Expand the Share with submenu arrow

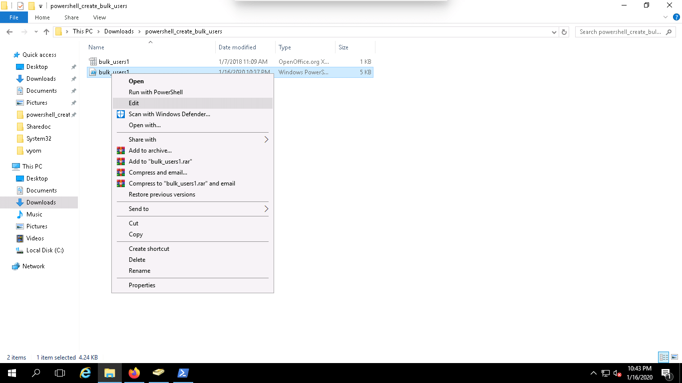click(x=266, y=140)
